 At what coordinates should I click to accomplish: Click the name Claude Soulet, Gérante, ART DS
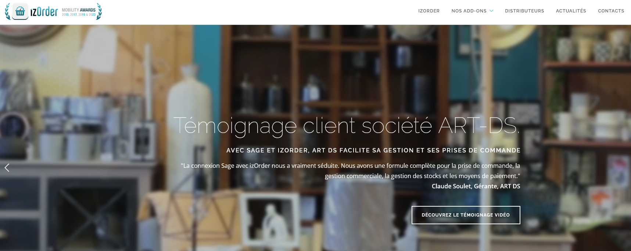(476, 186)
